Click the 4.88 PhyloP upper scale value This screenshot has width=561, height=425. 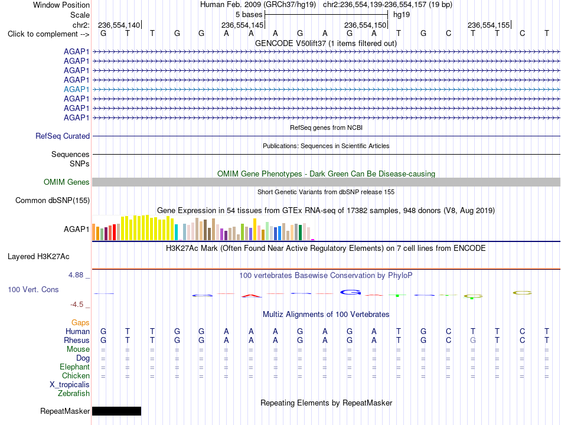[x=76, y=275]
